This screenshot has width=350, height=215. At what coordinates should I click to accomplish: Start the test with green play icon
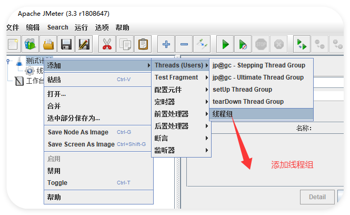click(225, 44)
